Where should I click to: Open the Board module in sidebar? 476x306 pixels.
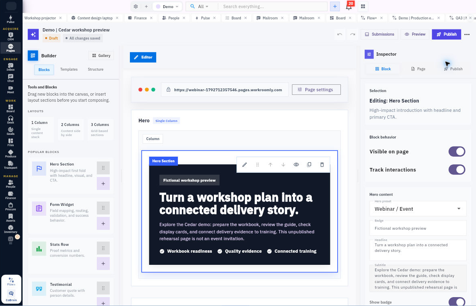(x=10, y=109)
